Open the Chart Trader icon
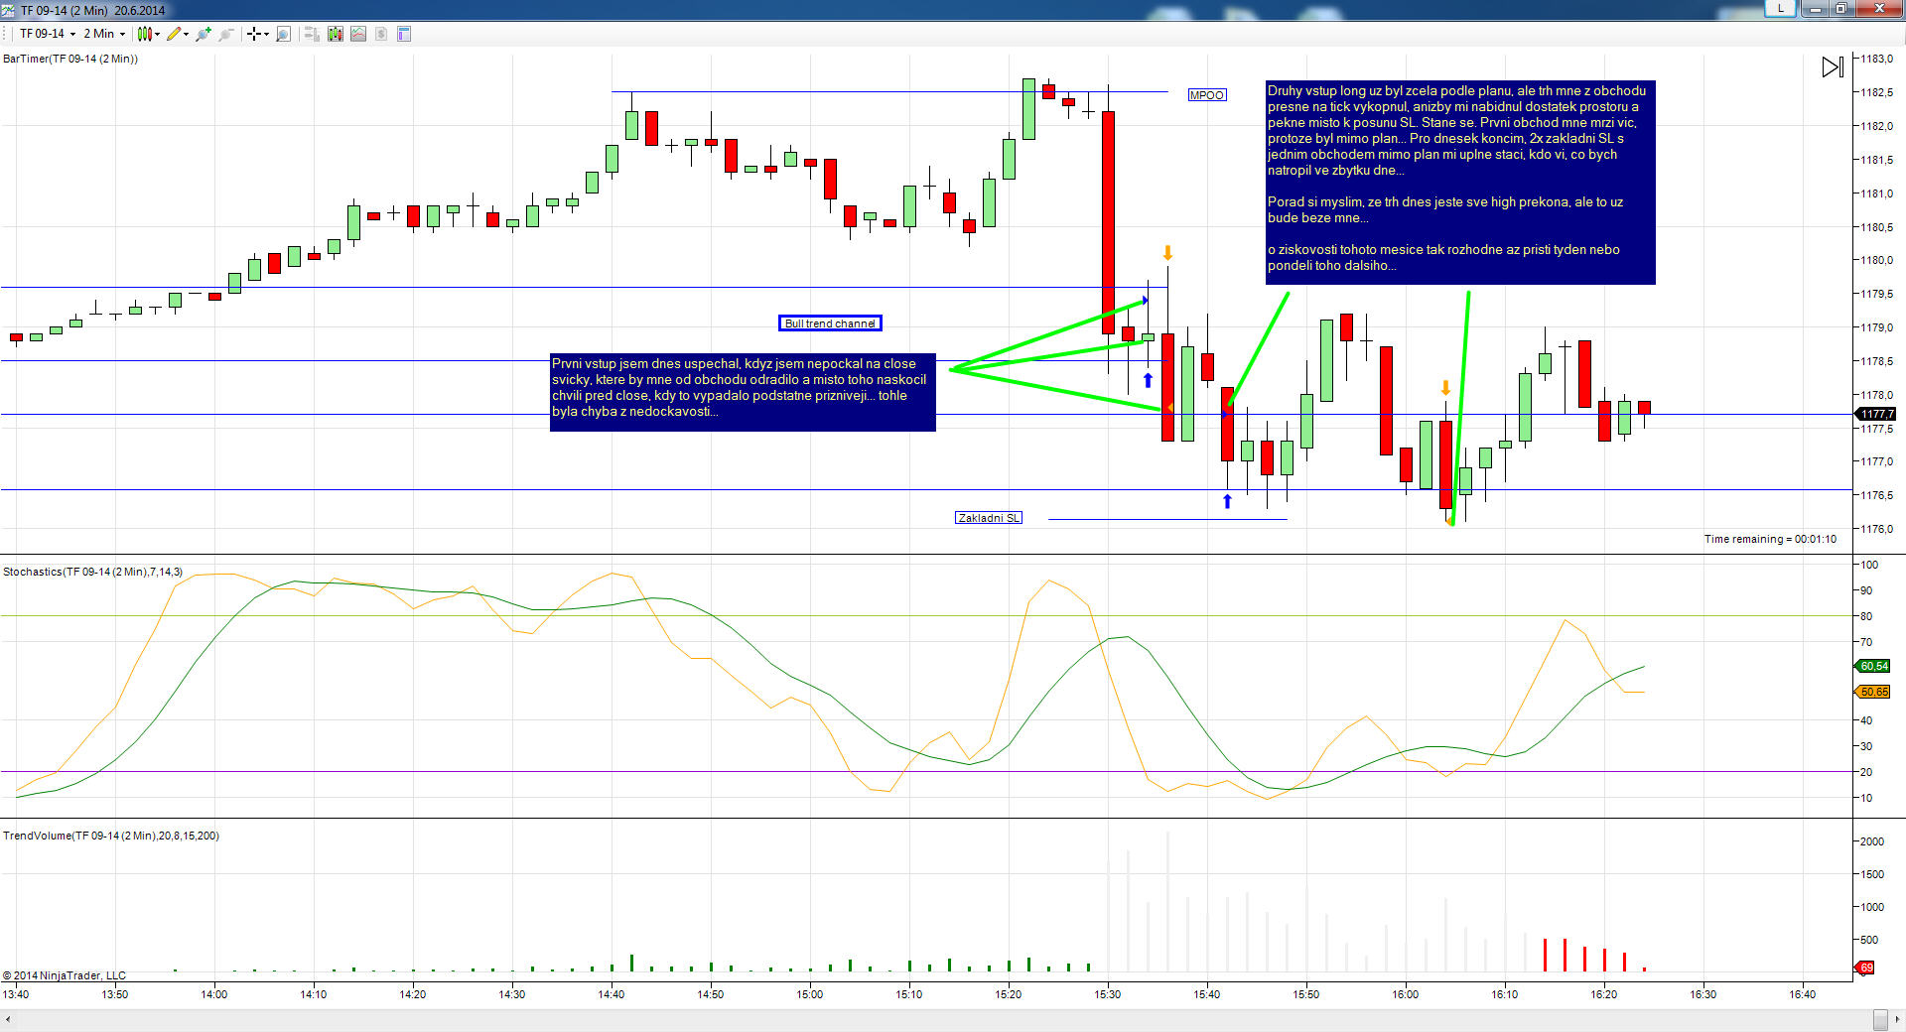Viewport: 1906px width, 1032px height. coord(312,34)
